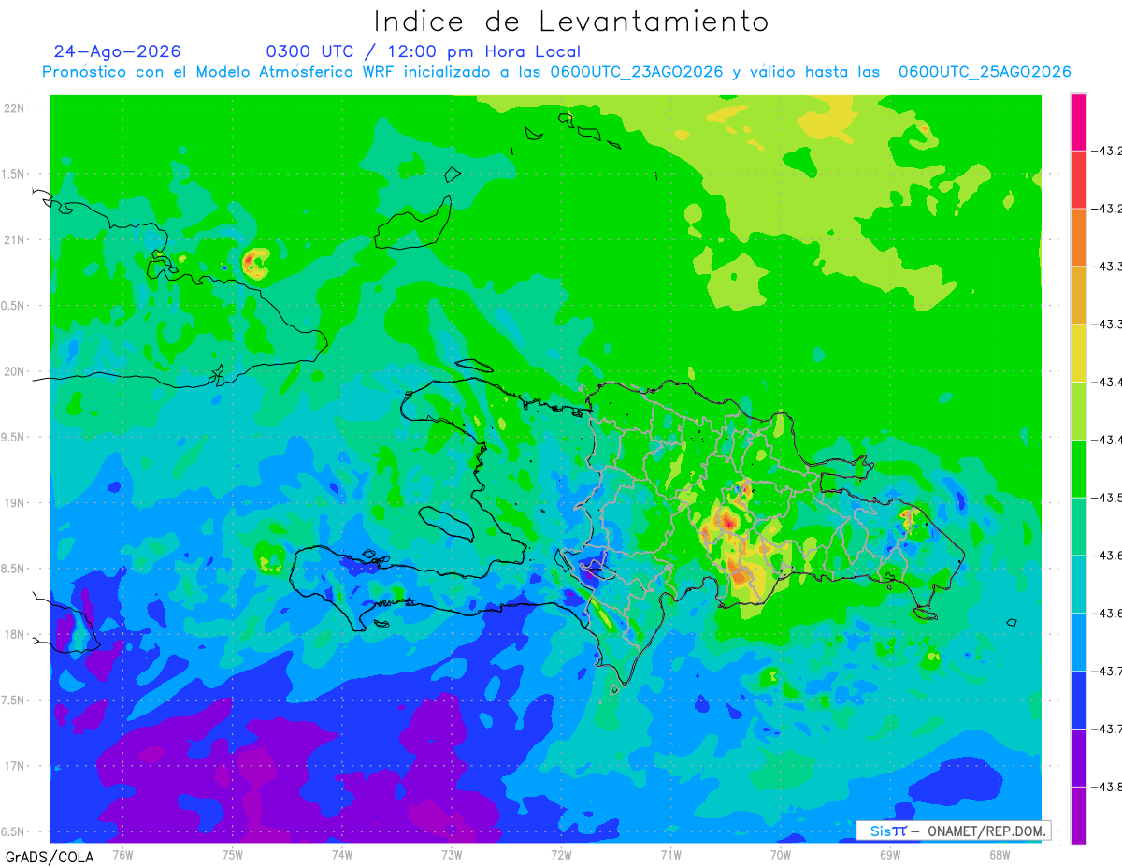The height and width of the screenshot is (867, 1122).
Task: Select the red swatch on the color bar
Action: point(1078,180)
